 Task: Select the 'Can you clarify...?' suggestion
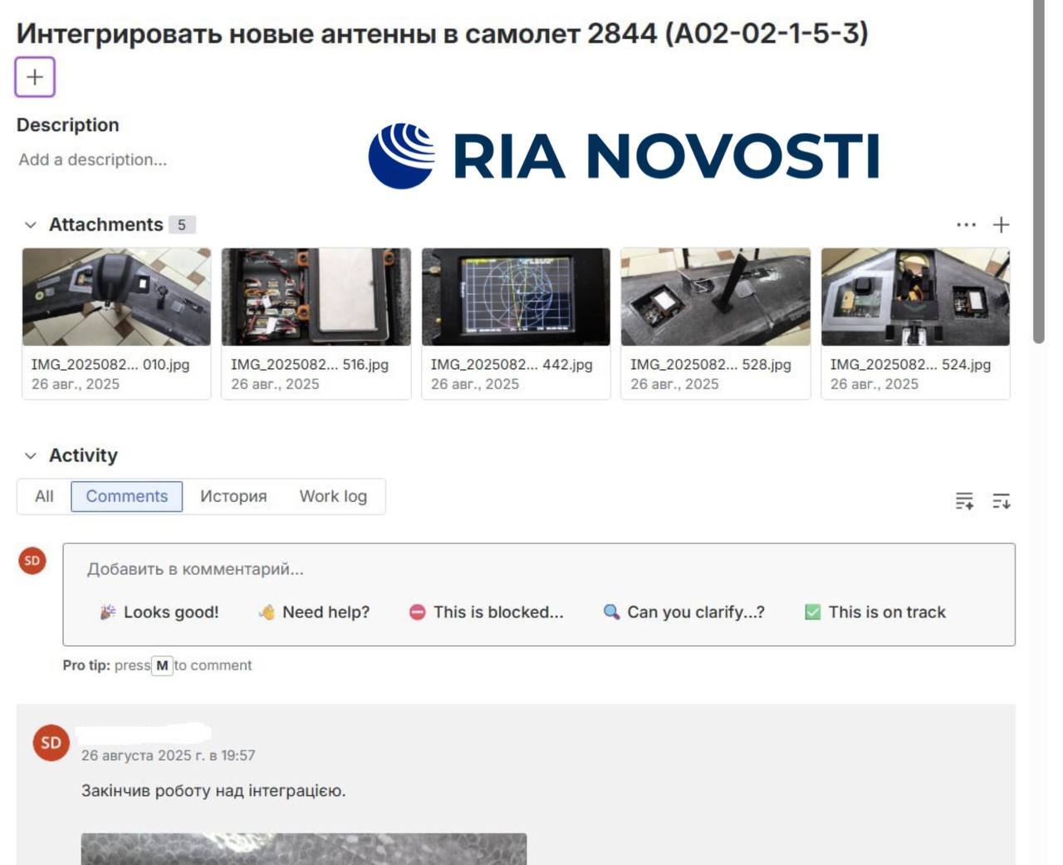[x=684, y=612]
